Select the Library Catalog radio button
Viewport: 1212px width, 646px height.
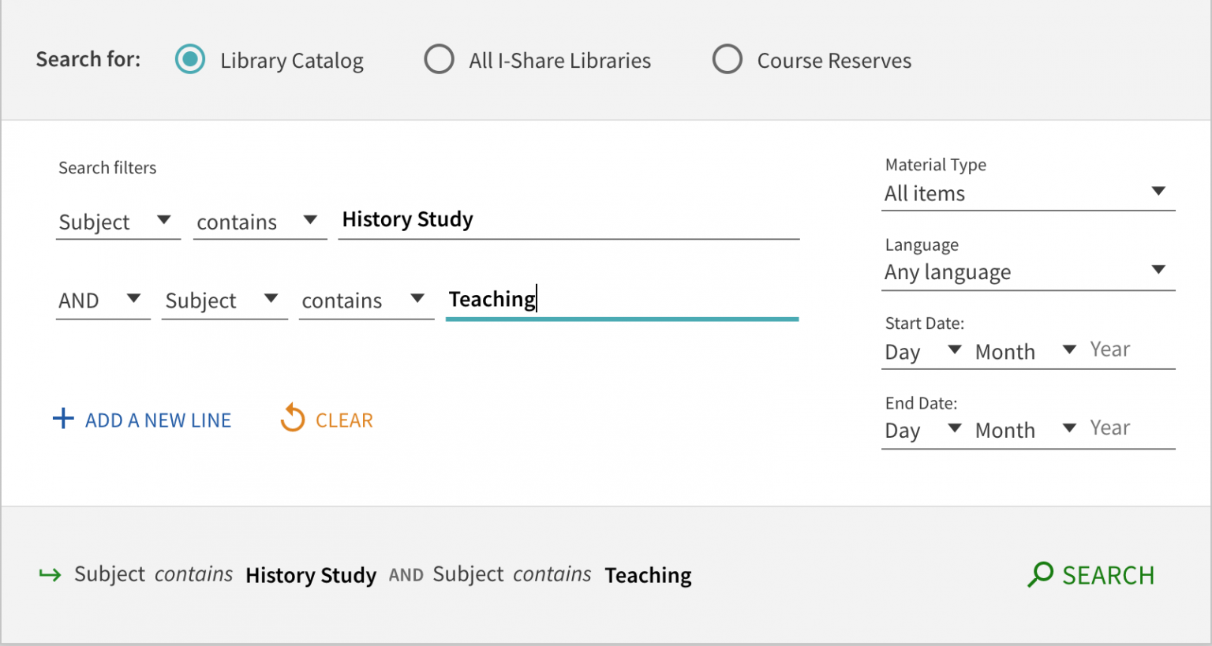(190, 60)
